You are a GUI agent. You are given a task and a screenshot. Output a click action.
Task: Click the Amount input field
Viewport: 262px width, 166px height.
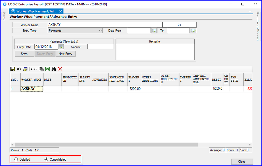coord(101,47)
